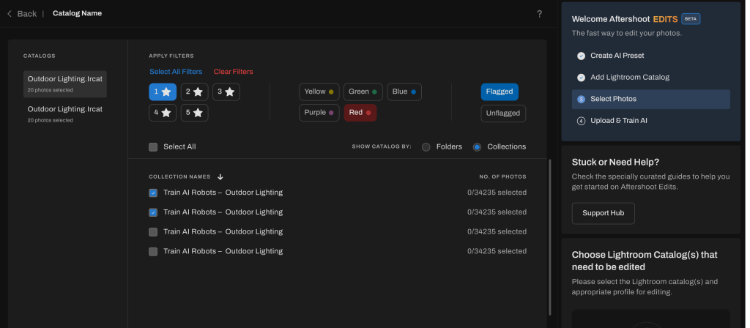The width and height of the screenshot is (750, 328).
Task: Enable the Purple color label filter
Action: pos(319,113)
